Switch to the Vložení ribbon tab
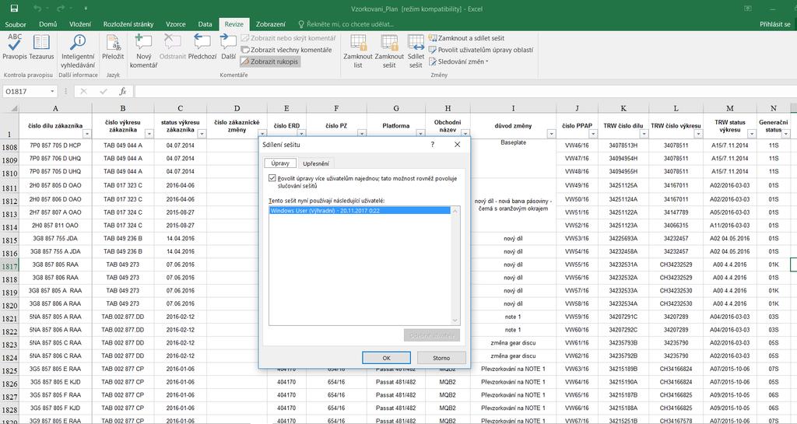The width and height of the screenshot is (797, 424). [x=80, y=24]
